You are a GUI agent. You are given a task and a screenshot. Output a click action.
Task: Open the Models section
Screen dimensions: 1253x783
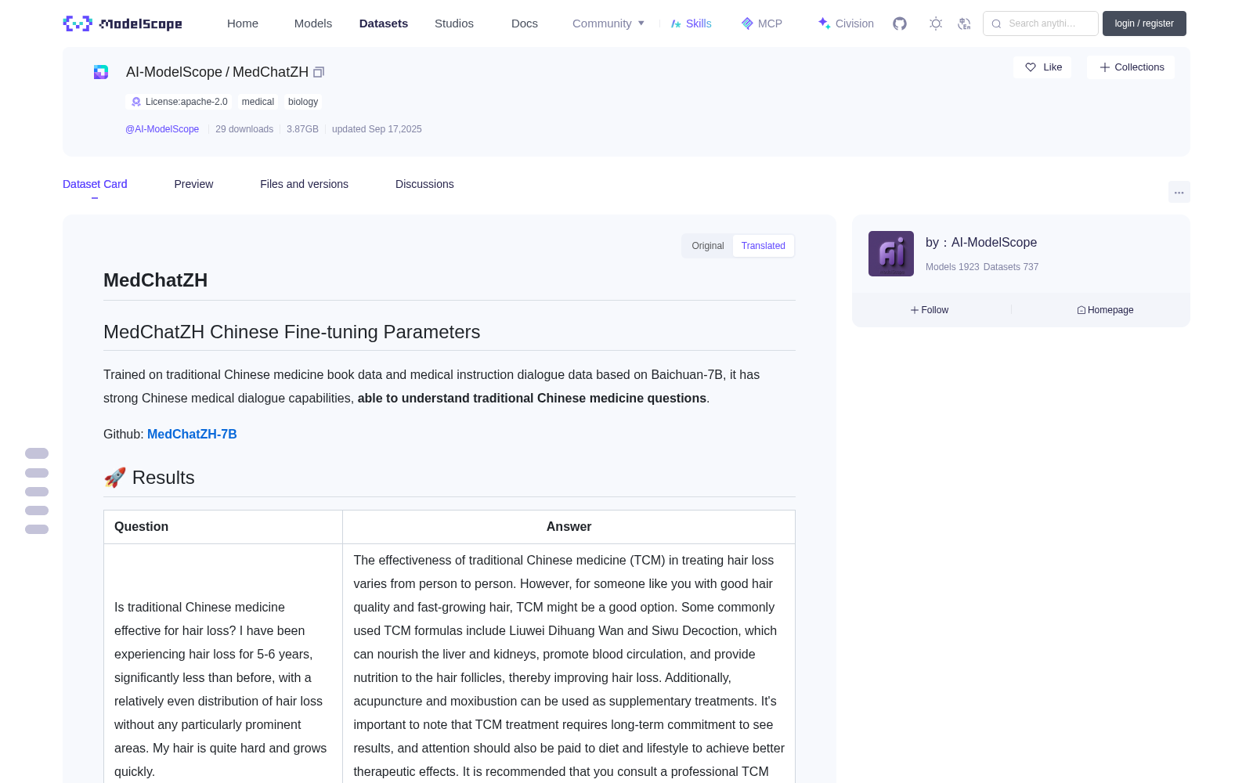click(313, 23)
